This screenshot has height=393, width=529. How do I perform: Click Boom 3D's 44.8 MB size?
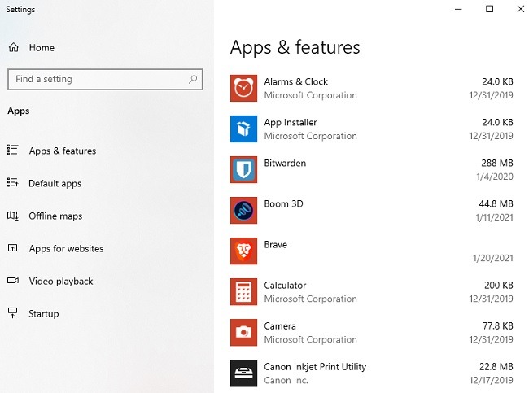pos(496,203)
